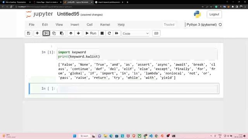Cut selected cells with the scissors icon

coord(46,33)
